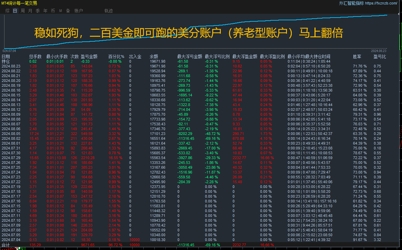This screenshot has height=250, width=402.
Task: Click the 次数 column header
Action: click(x=75, y=57)
